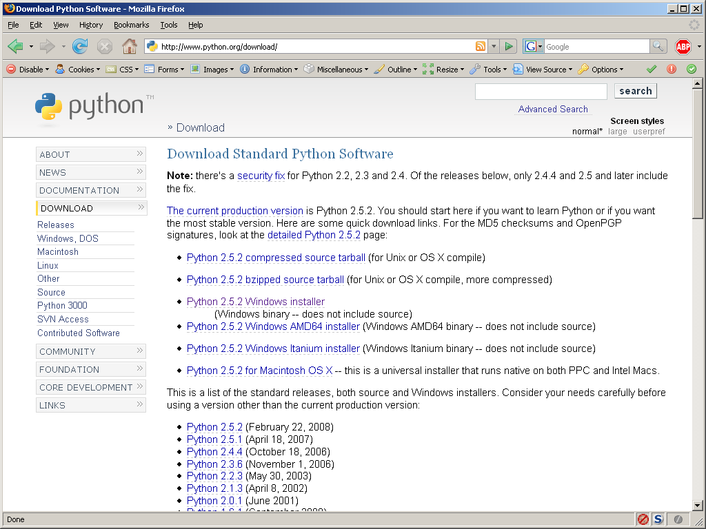Open the Help menu

click(195, 25)
